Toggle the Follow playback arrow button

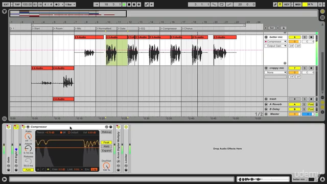96,5
